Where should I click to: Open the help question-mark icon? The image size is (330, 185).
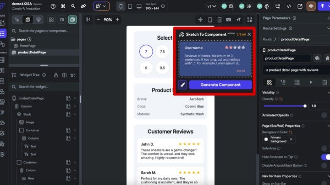53,6
